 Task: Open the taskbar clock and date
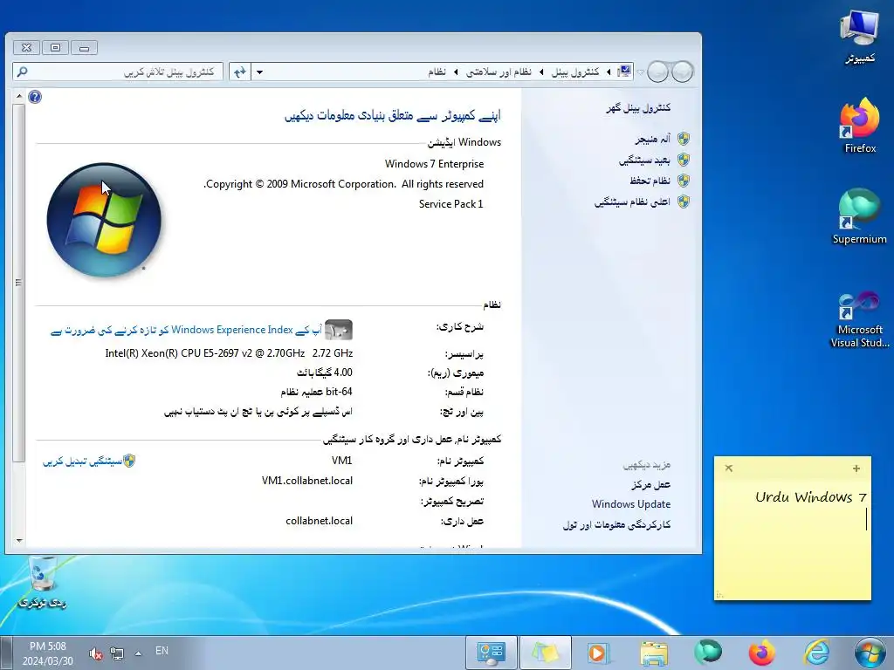(48, 653)
